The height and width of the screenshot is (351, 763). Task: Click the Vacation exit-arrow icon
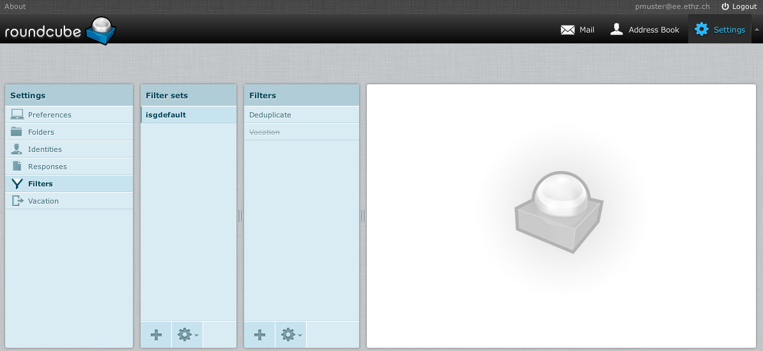pyautogui.click(x=17, y=201)
